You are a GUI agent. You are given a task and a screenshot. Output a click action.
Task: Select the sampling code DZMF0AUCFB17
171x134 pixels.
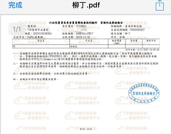click(x=85, y=33)
